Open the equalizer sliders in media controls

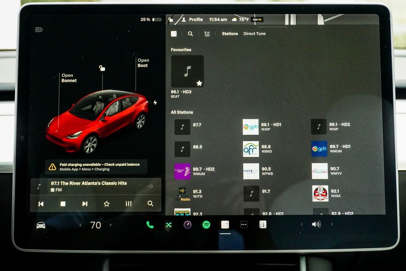coord(129,204)
